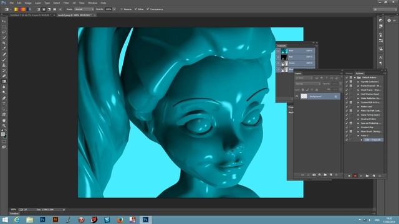Open the Window menu

[x=93, y=2]
